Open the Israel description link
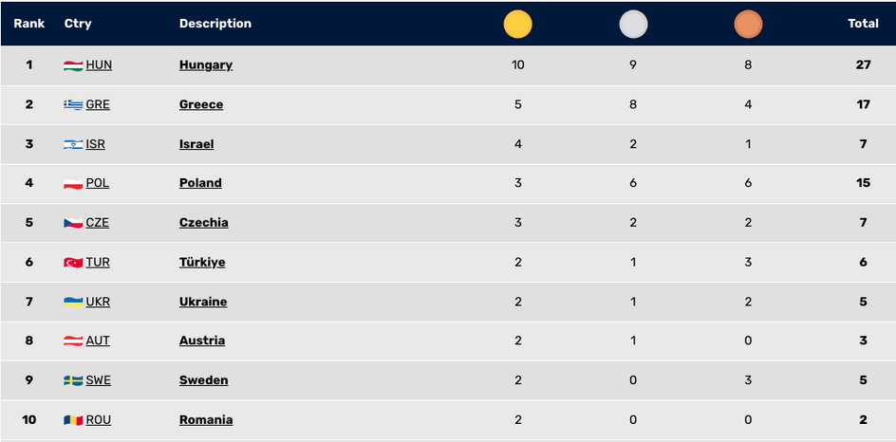The width and height of the screenshot is (896, 442). click(x=196, y=144)
